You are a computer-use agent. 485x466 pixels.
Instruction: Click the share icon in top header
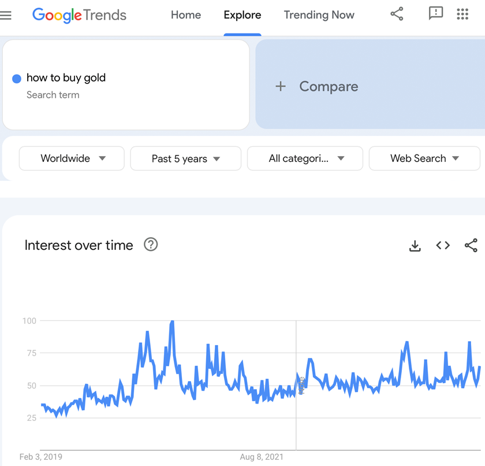(x=397, y=14)
